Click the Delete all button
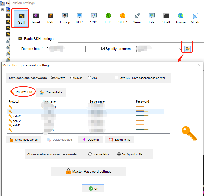 (90, 140)
